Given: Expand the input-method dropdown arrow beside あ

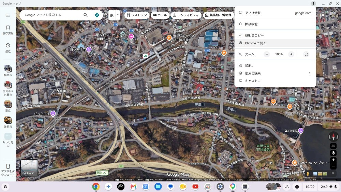Looking at the screenshot, I should (x=118, y=15).
